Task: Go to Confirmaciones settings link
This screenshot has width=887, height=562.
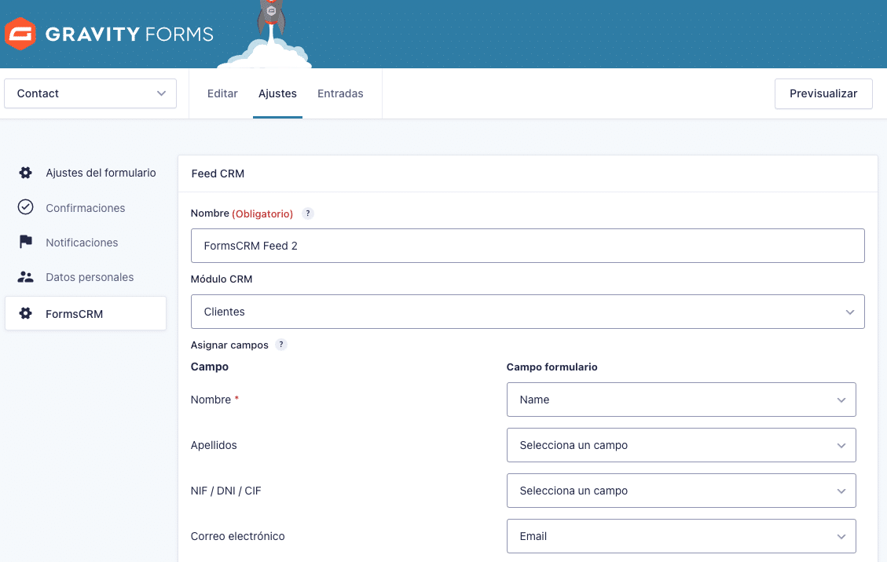Action: [x=85, y=208]
